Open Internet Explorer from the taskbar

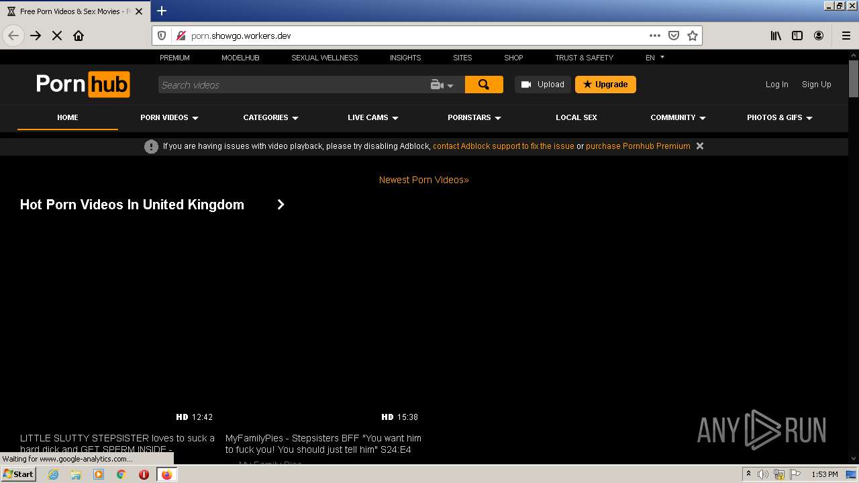pos(53,474)
